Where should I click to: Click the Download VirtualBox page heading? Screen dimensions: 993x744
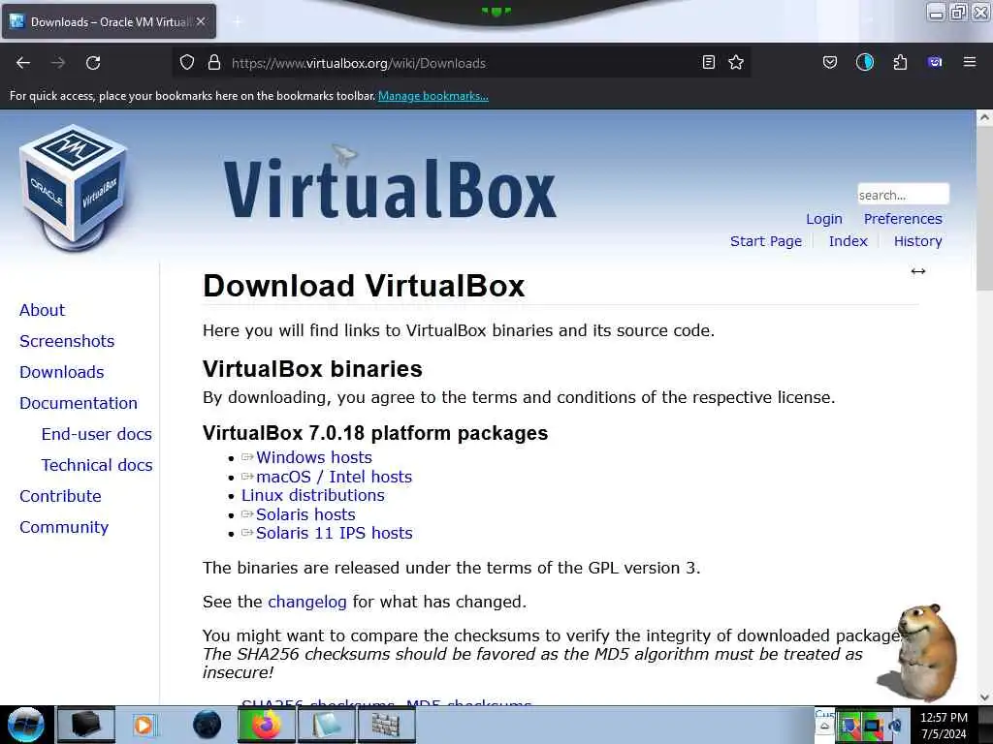365,286
